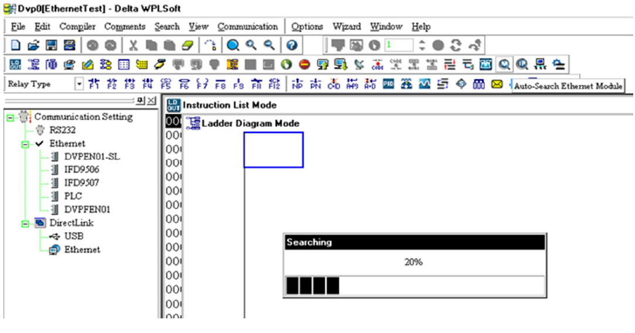Click the yellow envelope toolbar icon
This screenshot has width=635, height=333.
click(x=496, y=84)
